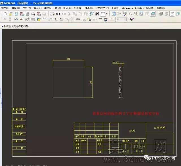181x166 pixels.
Task: Select the dashed selection box tool
Action: [x=103, y=14]
